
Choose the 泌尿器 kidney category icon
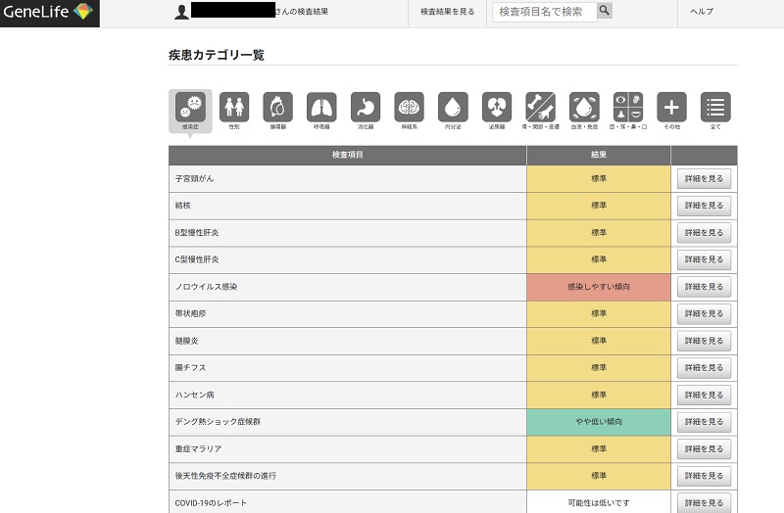point(497,108)
